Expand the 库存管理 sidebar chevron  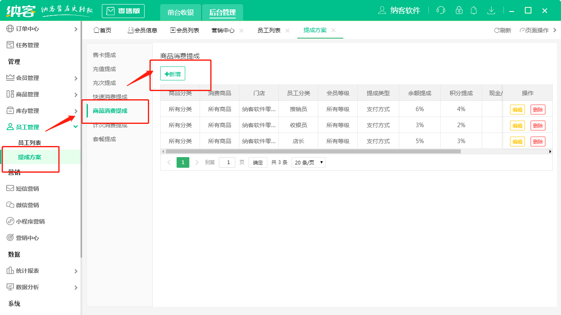[76, 110]
